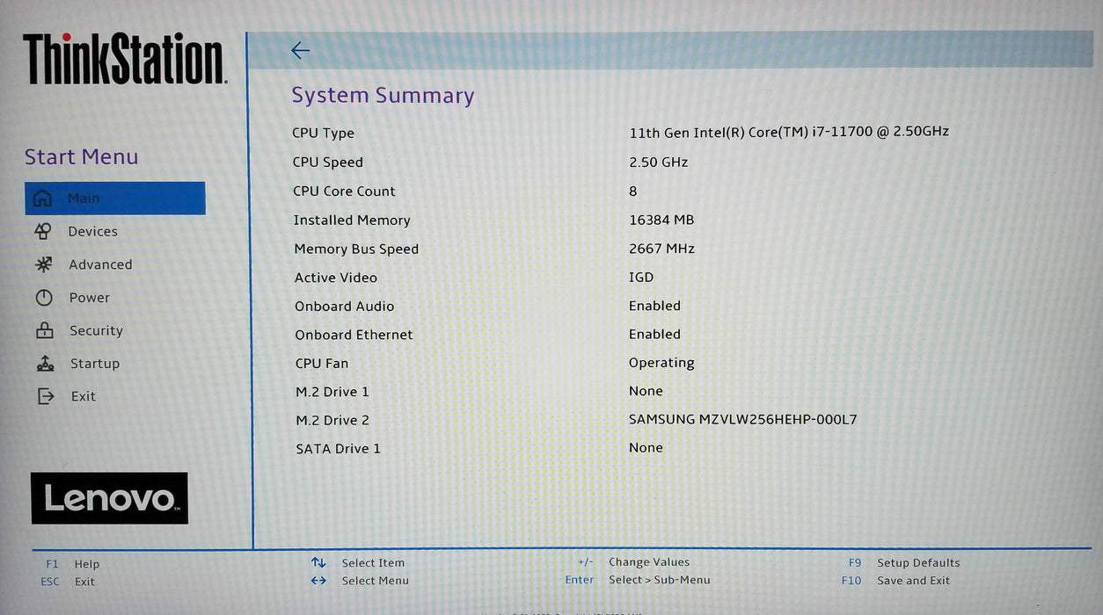The width and height of the screenshot is (1103, 615).
Task: Open the Main menu item
Action: point(115,199)
